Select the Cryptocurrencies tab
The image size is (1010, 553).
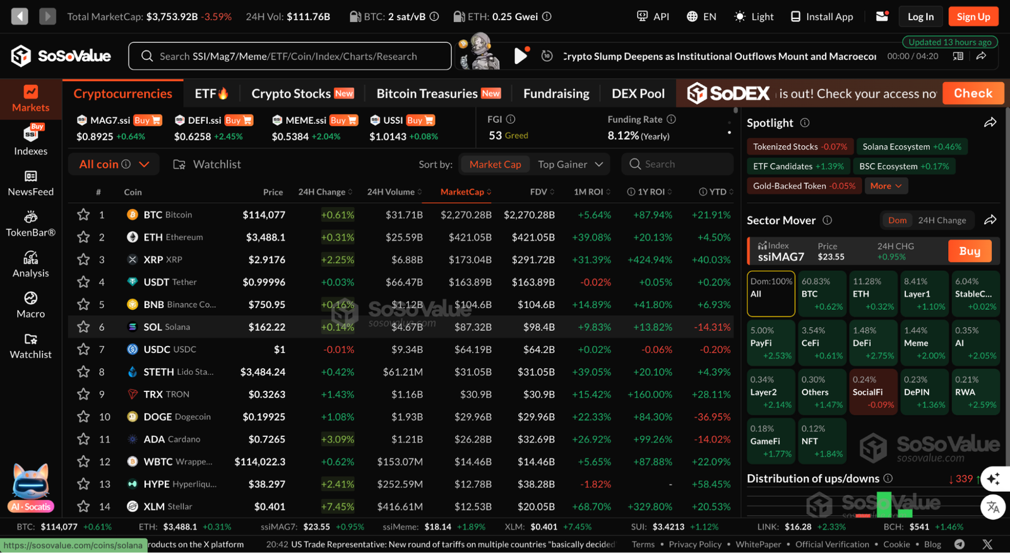coord(123,93)
